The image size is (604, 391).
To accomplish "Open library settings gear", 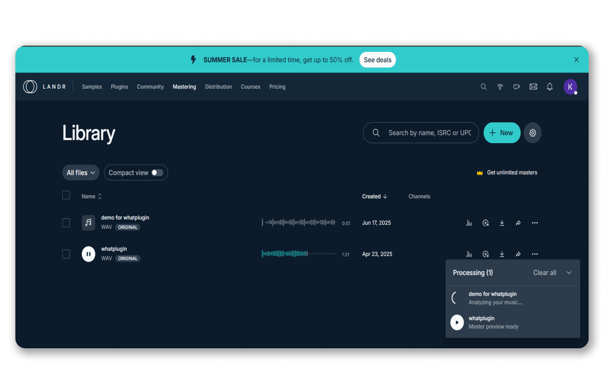I will click(x=533, y=133).
